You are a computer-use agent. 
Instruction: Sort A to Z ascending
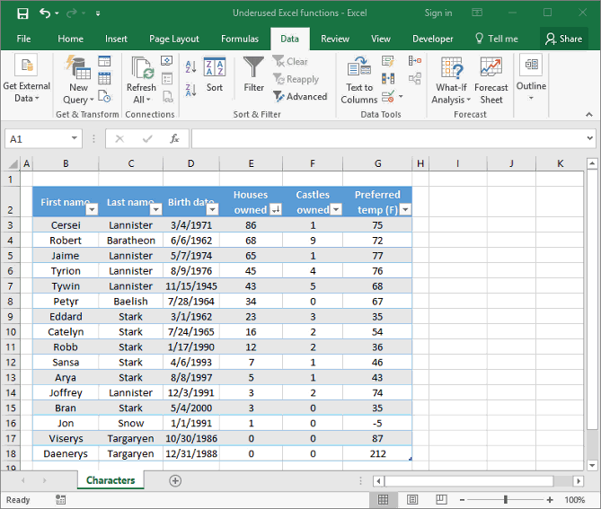[x=190, y=66]
